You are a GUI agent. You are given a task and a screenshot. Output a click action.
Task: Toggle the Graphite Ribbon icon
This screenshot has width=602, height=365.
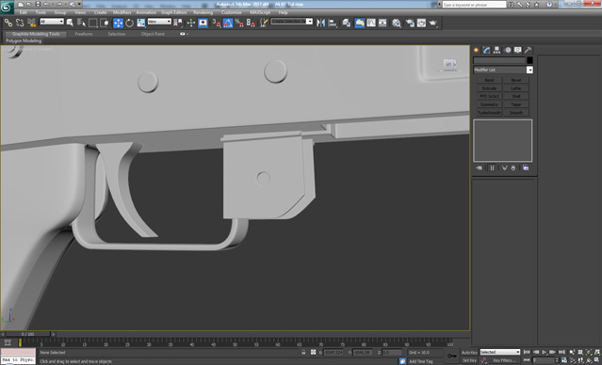[360, 23]
